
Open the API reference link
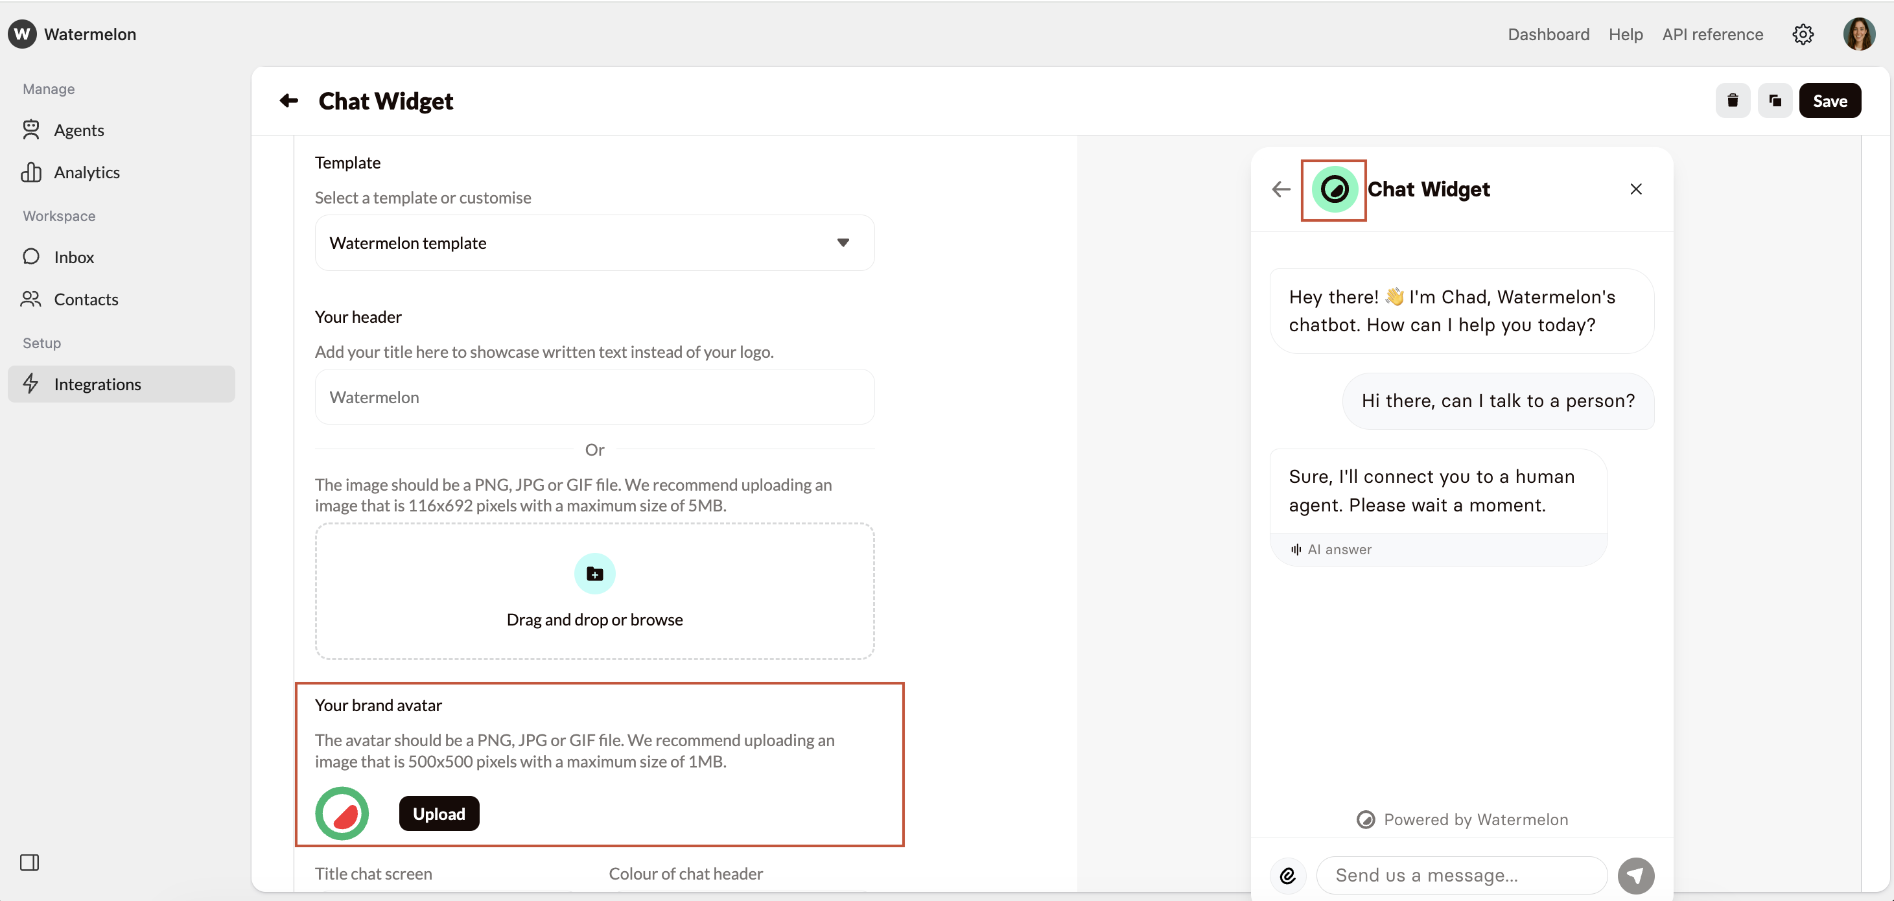click(1713, 34)
